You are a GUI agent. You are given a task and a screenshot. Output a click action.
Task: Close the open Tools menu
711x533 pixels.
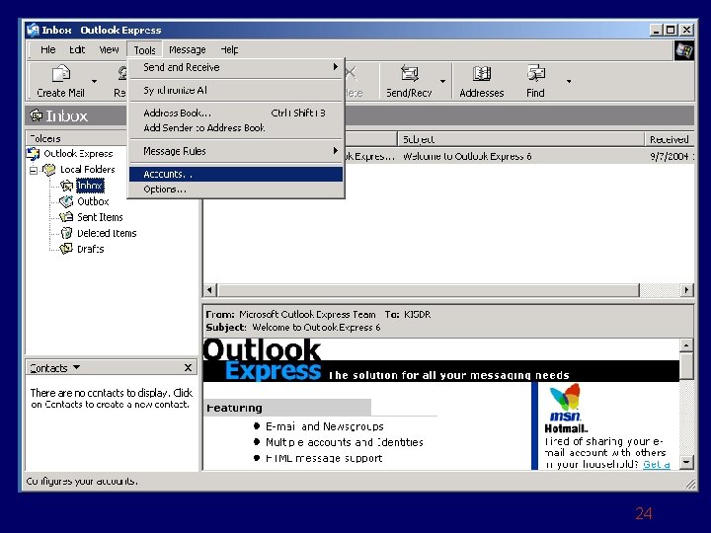point(144,50)
